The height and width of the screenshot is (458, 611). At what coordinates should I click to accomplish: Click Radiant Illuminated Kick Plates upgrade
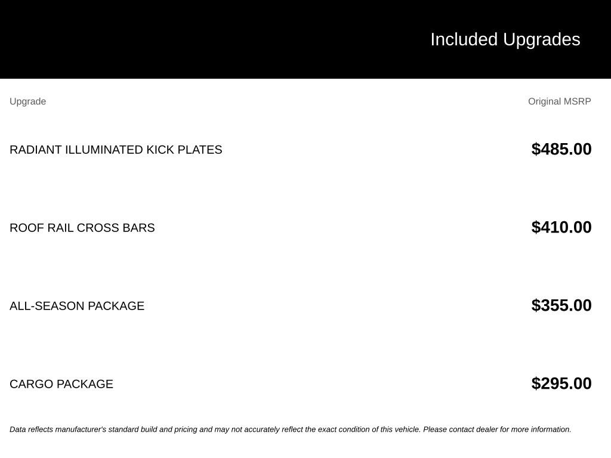116,150
